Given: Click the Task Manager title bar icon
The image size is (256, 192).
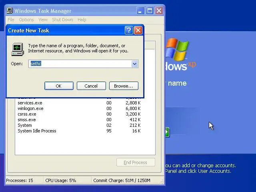Looking at the screenshot, I should (x=10, y=11).
